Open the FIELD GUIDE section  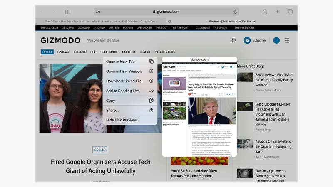109,52
